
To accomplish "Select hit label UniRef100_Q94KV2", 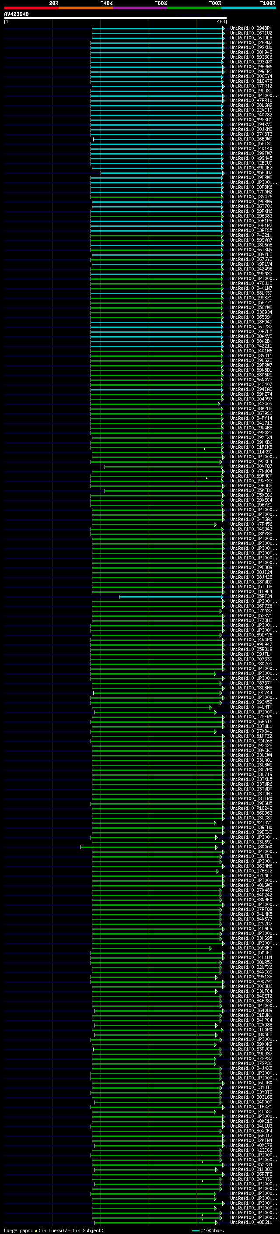I will point(251,125).
